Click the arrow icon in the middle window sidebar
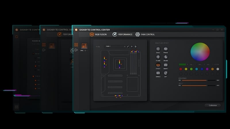This screenshot has width=230, height=129. point(44,50)
